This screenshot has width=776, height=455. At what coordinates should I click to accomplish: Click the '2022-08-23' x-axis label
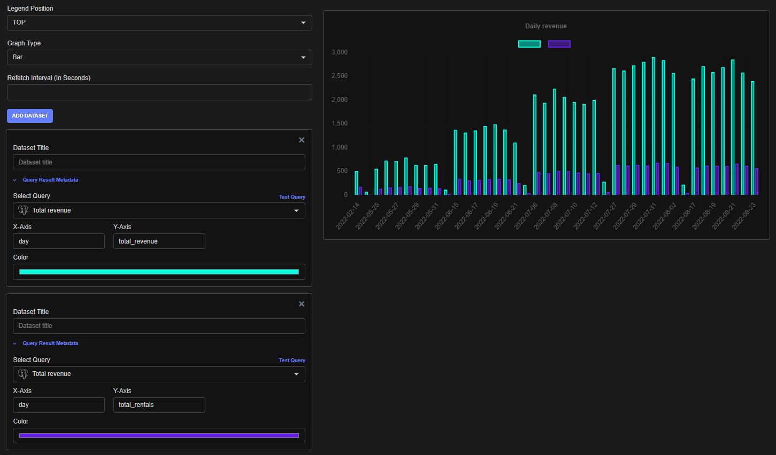tap(744, 216)
